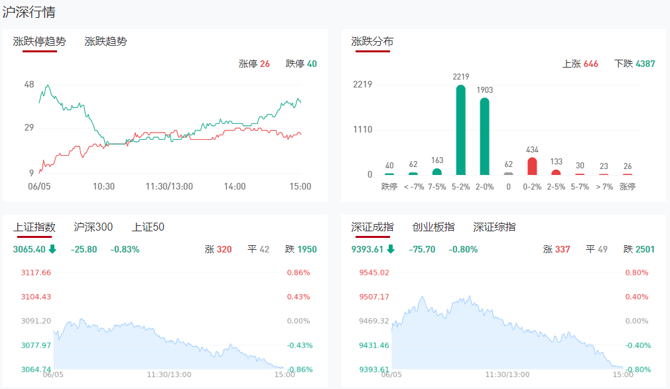Click the 7-5% decline bar with 163
670x389 pixels.
click(437, 172)
